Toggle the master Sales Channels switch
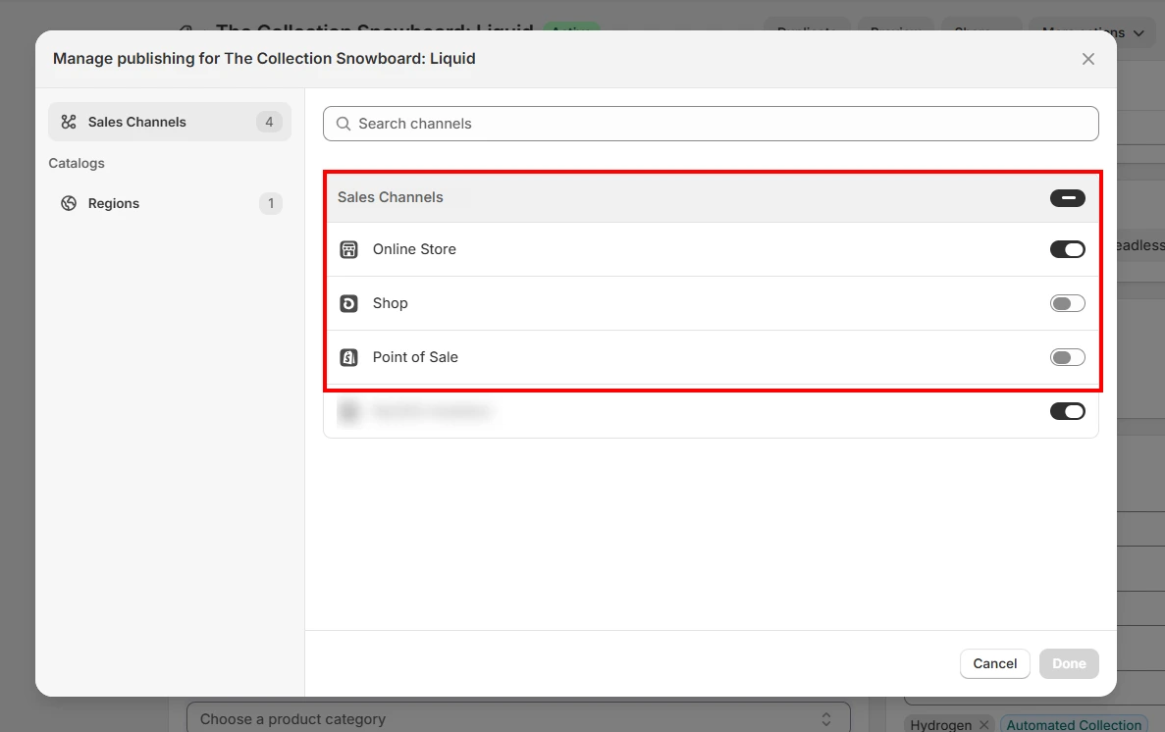 (1067, 197)
